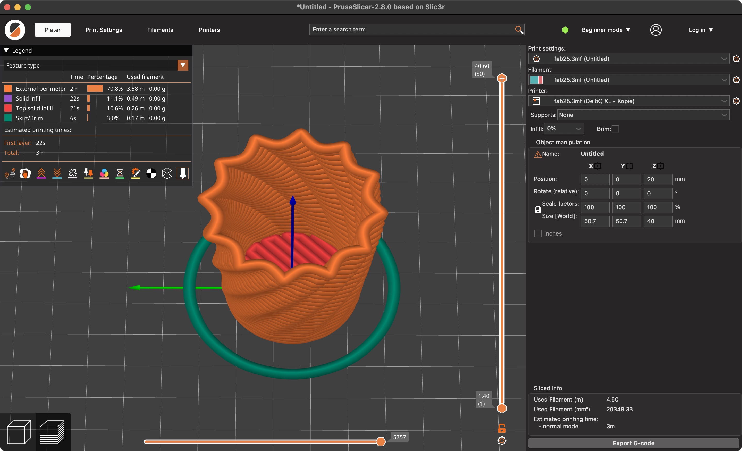
Task: Toggle center of gravity icon
Action: click(151, 173)
